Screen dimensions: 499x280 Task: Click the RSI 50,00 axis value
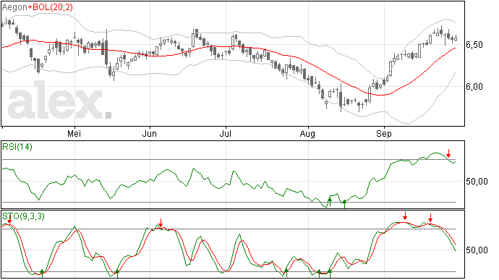[x=477, y=182]
